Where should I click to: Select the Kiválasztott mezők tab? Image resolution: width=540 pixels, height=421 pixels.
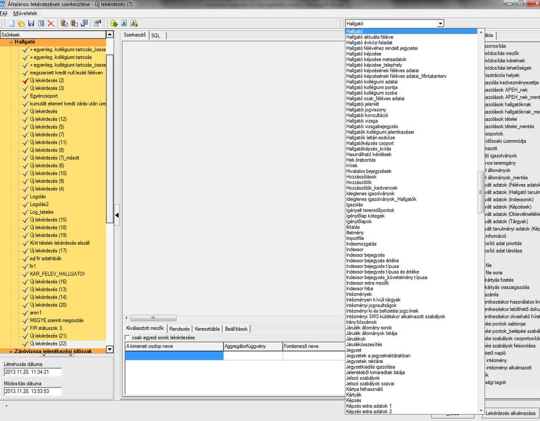coord(145,328)
